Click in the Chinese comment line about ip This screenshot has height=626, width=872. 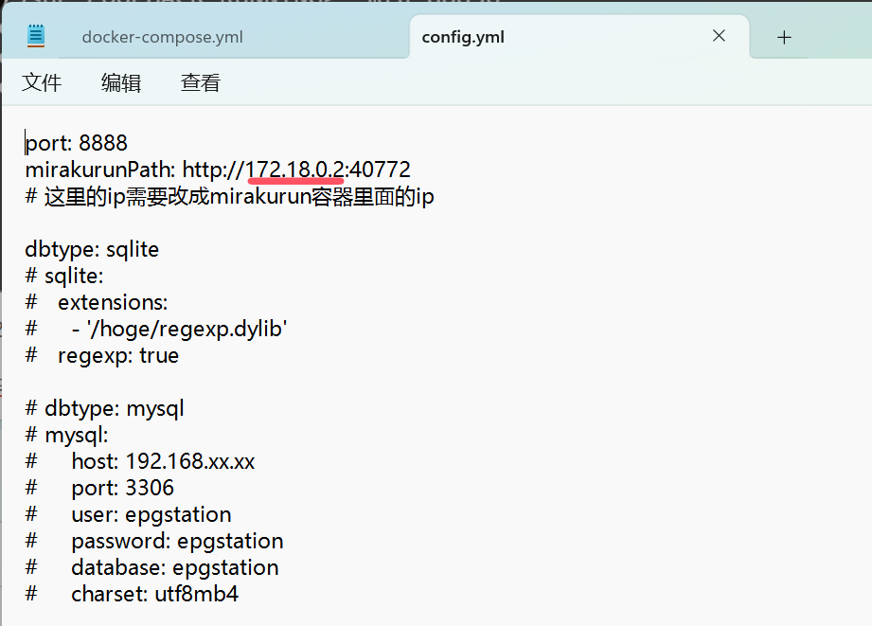pos(230,196)
